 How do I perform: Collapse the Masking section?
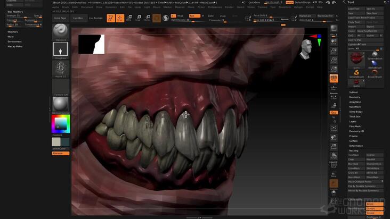[x=353, y=150]
